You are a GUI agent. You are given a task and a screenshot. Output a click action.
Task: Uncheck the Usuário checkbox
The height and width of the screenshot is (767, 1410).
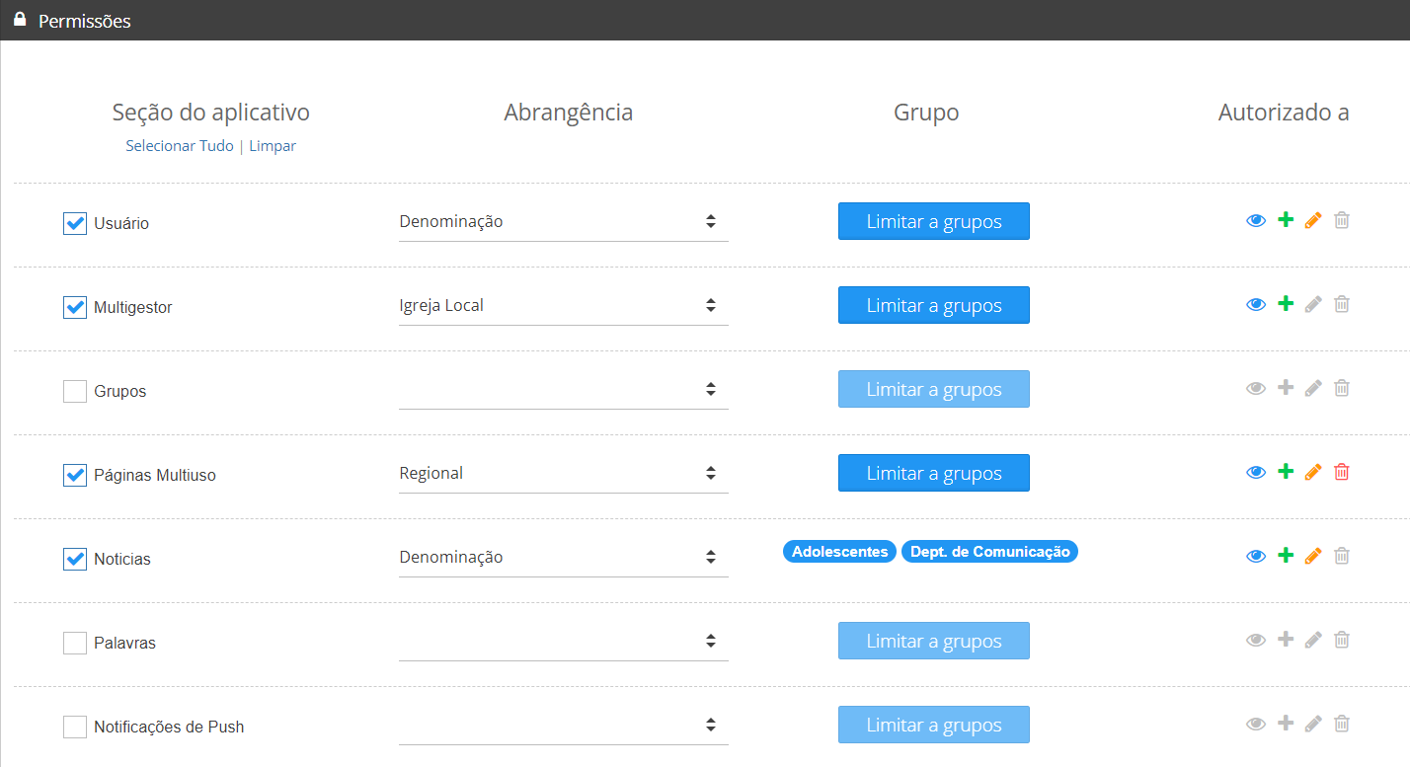coord(75,223)
